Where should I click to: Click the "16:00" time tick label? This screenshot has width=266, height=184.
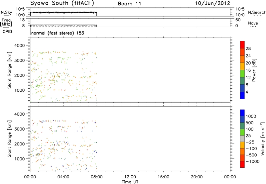(x=163, y=177)
